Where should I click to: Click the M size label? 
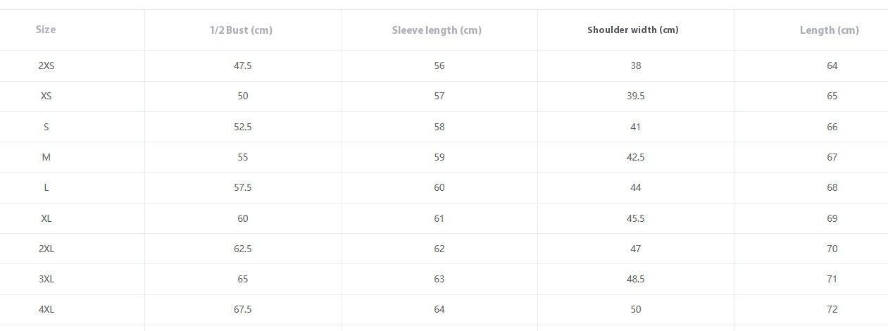(x=46, y=157)
